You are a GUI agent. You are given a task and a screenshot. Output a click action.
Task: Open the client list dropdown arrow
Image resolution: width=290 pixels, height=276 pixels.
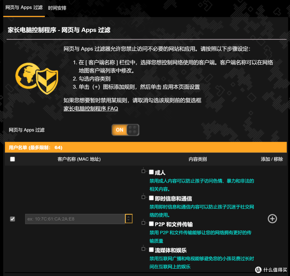(x=129, y=219)
